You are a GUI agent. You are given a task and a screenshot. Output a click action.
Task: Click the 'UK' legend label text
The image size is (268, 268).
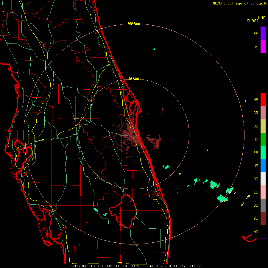pos(255,47)
